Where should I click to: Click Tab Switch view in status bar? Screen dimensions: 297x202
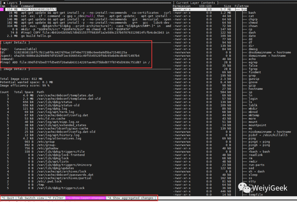31,198
